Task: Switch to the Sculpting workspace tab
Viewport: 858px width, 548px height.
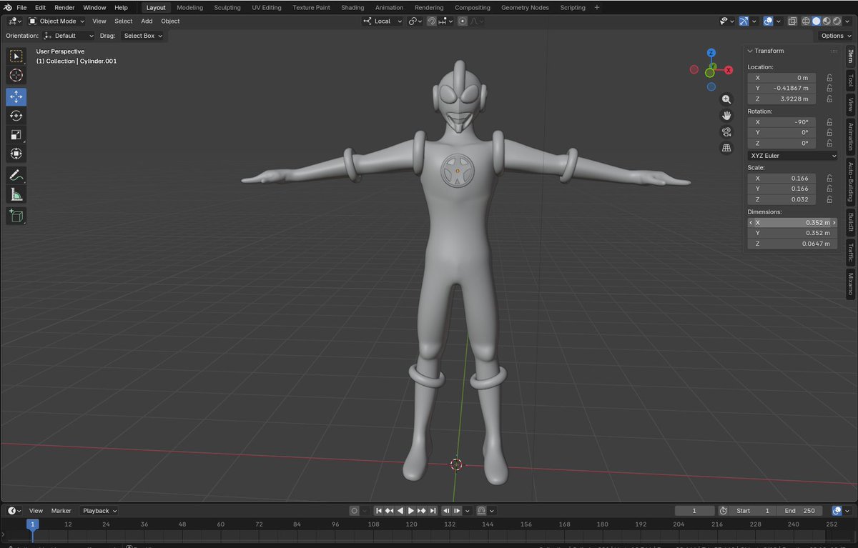Action: (x=227, y=7)
